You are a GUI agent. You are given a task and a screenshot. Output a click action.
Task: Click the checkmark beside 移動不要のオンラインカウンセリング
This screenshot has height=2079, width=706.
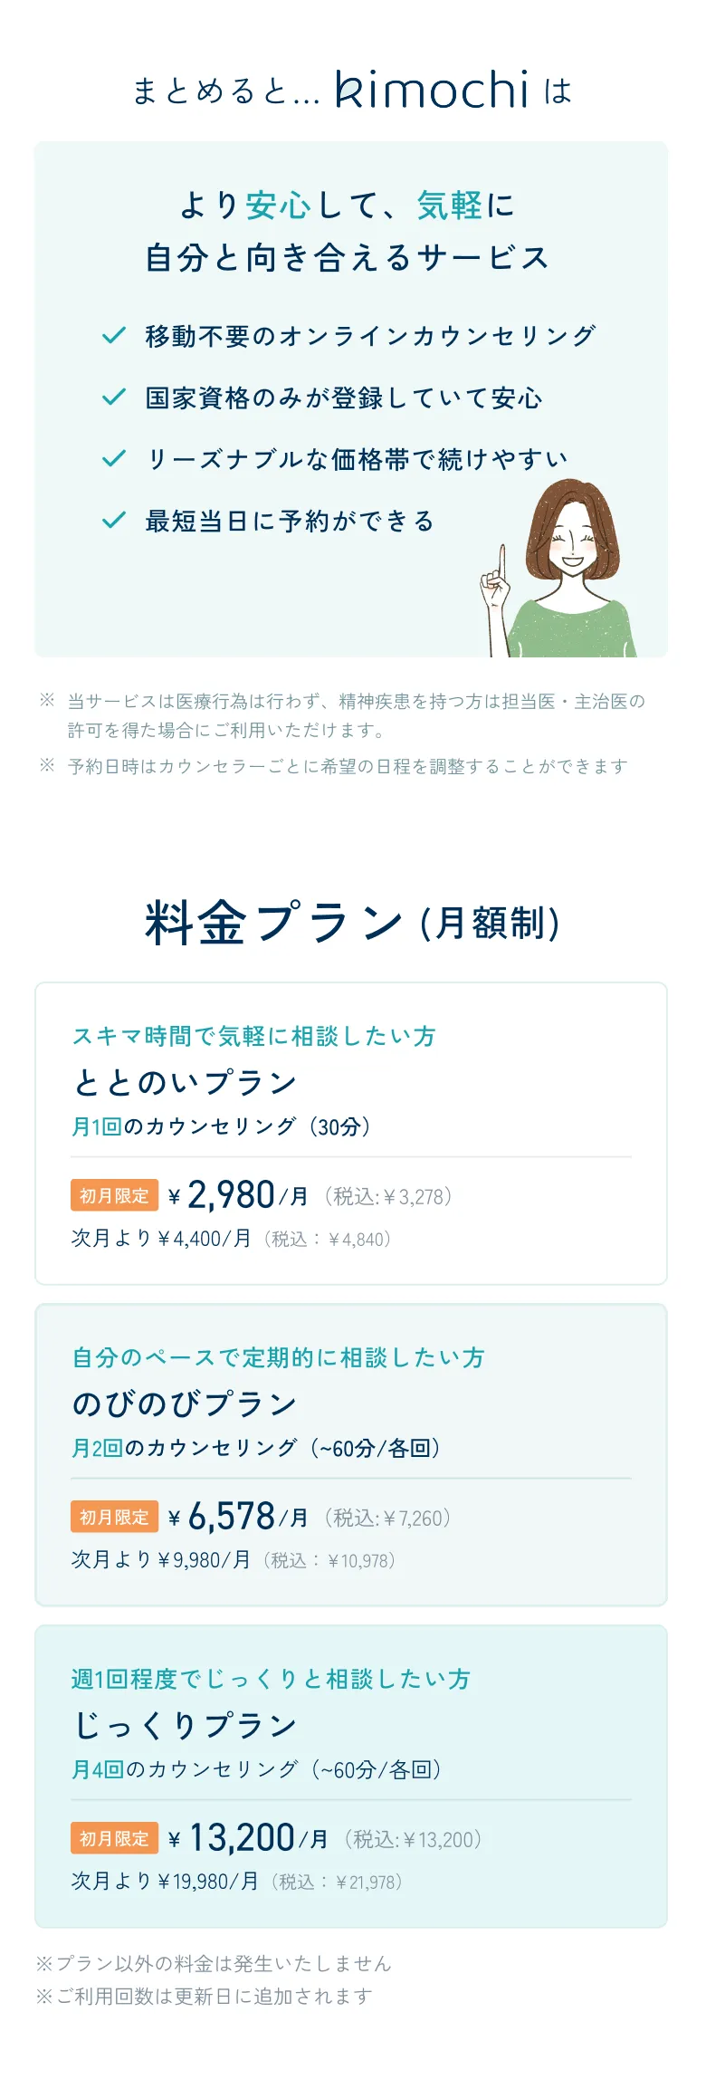(x=114, y=336)
